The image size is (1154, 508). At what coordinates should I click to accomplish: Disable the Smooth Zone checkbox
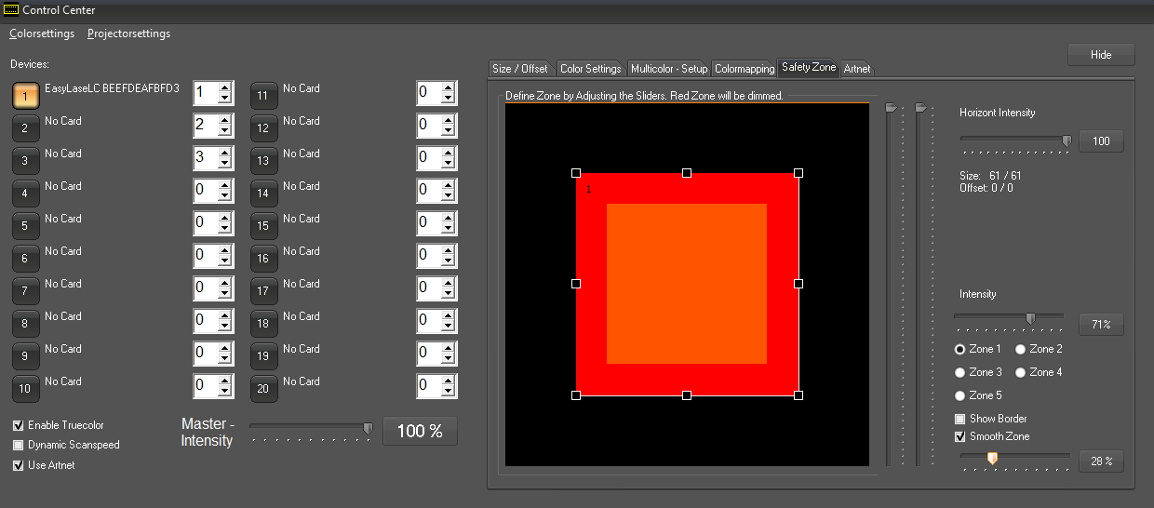click(x=960, y=436)
